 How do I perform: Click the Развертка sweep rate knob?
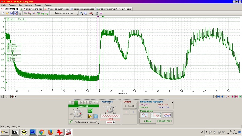coord(110,109)
